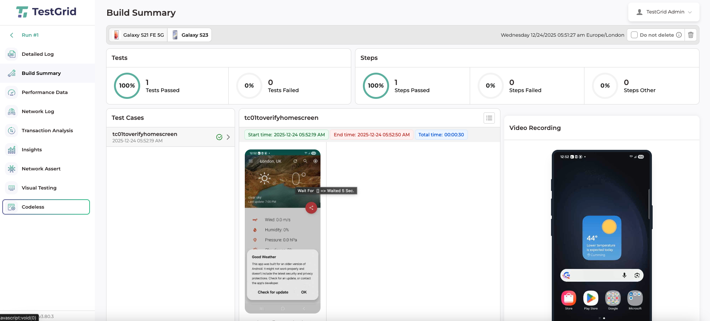Screen dimensions: 710x321
Task: Open the TestGrid Admin user dropdown
Action: [664, 12]
